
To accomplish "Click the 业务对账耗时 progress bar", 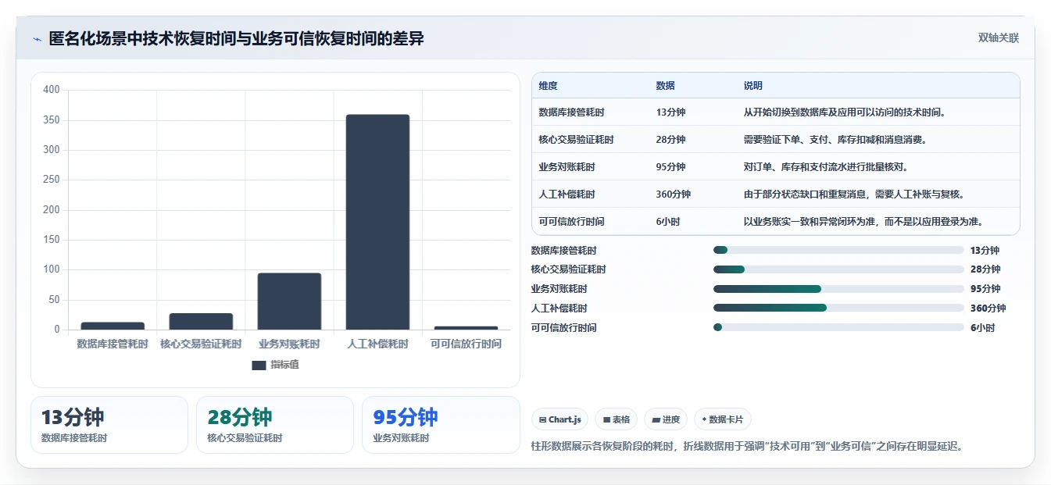I will [x=838, y=289].
